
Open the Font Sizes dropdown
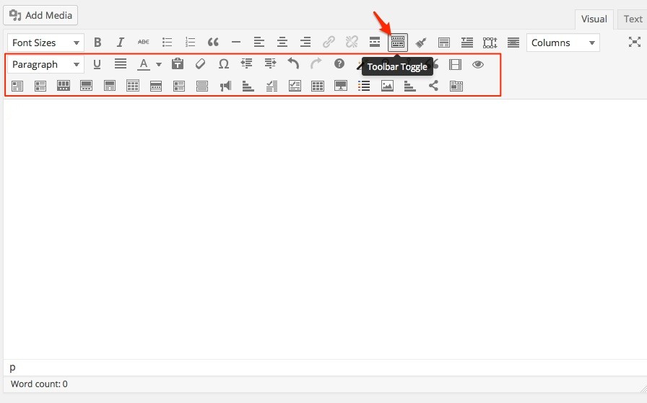coord(45,43)
